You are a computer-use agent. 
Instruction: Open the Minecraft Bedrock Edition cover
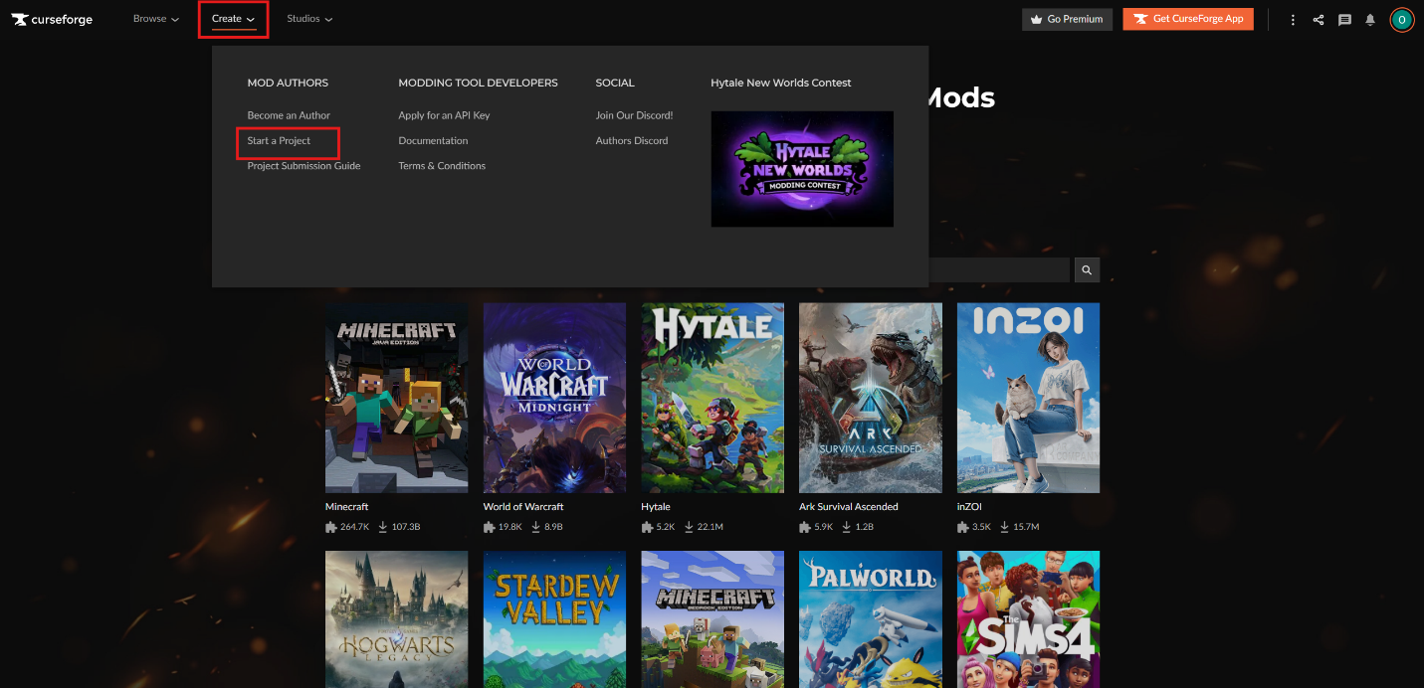(712, 619)
